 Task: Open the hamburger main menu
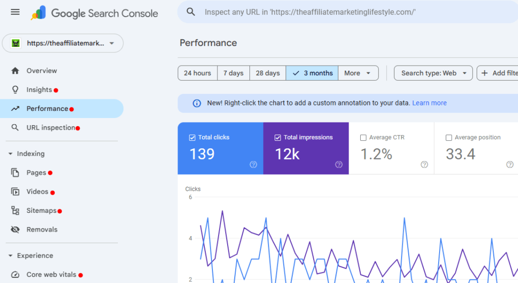pyautogui.click(x=15, y=12)
